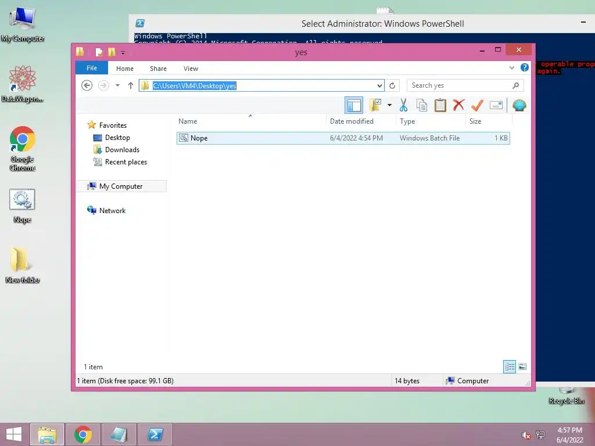This screenshot has height=446, width=595.
Task: Click the network tray icon
Action: pyautogui.click(x=540, y=435)
